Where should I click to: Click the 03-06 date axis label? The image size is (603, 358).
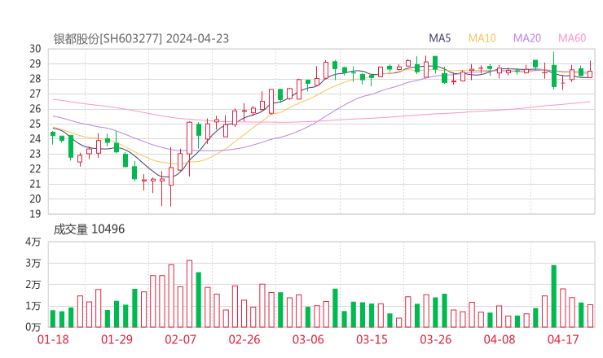coord(308,339)
